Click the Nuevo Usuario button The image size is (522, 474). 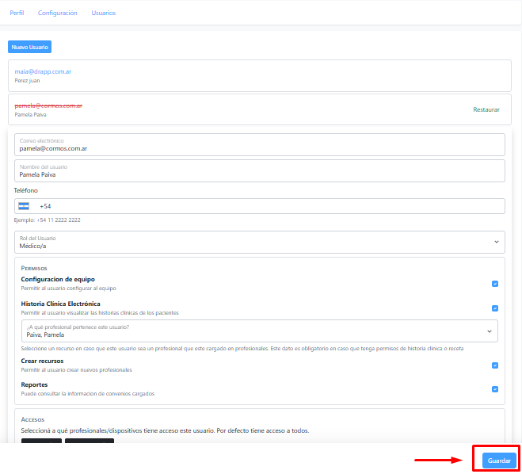click(x=29, y=47)
